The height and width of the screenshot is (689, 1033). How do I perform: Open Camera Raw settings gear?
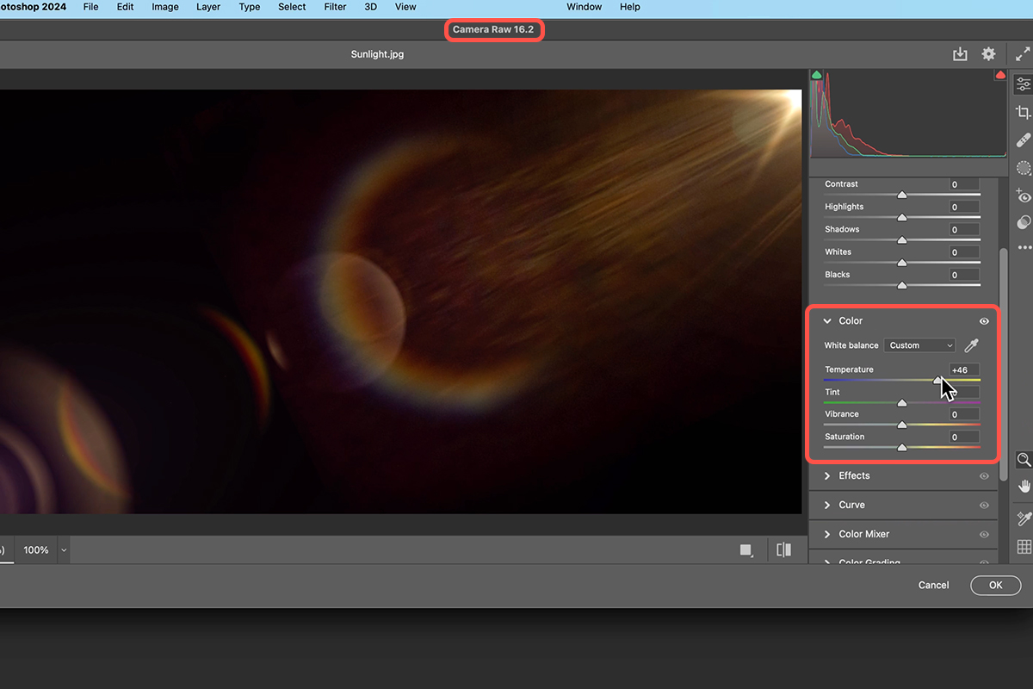click(x=988, y=54)
